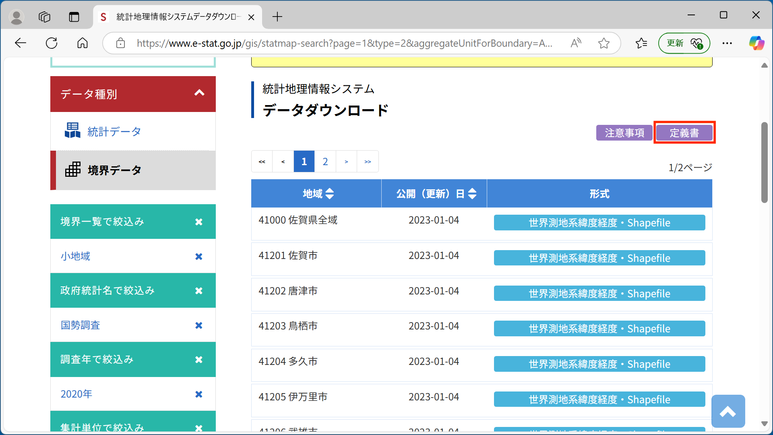Open the 2020年 filter link
The width and height of the screenshot is (773, 435).
pyautogui.click(x=76, y=394)
